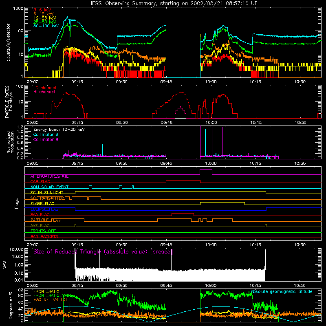This screenshot has height=326, width=326.
Task: Click the 'Energy band: 12-25 keV' caption
Action: pyautogui.click(x=59, y=130)
